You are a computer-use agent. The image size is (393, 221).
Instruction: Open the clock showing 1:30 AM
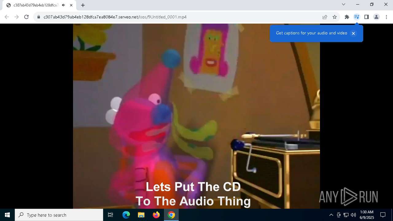pos(367,215)
